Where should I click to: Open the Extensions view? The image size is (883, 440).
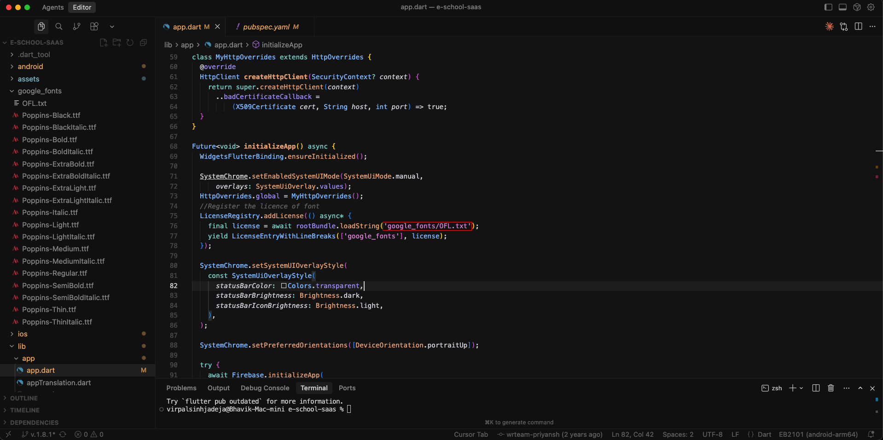click(x=94, y=26)
